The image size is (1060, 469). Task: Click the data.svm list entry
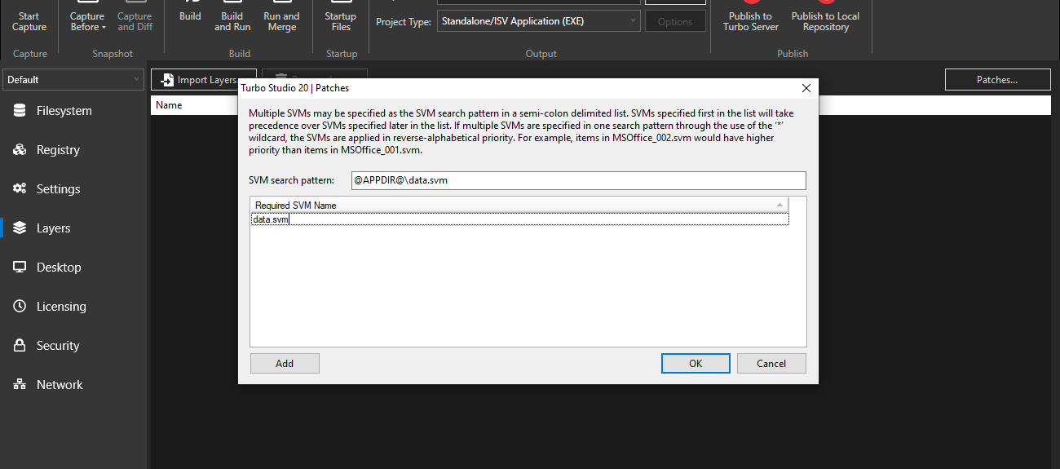(519, 219)
